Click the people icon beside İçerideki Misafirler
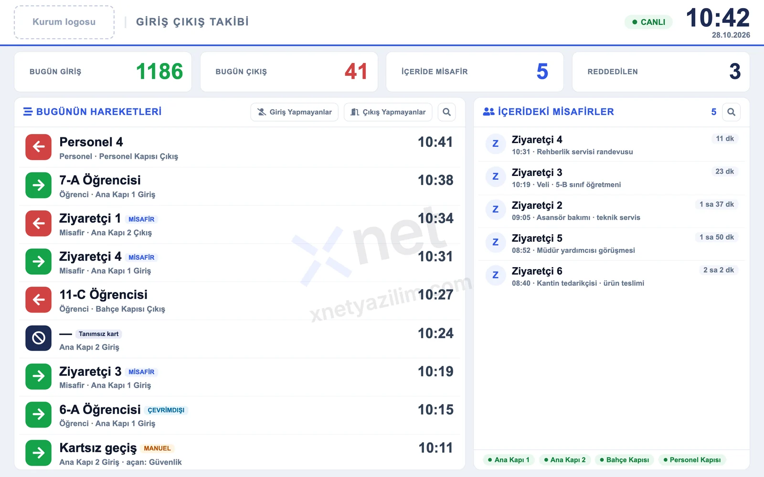The image size is (764, 477). click(489, 112)
